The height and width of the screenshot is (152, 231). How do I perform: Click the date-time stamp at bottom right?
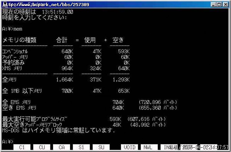[x=205, y=147]
